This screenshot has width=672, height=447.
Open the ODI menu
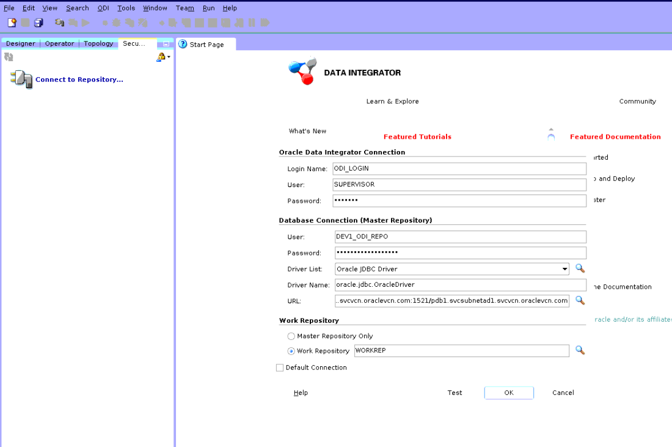(x=103, y=8)
